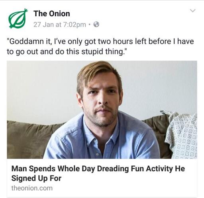Click the globe public-audience icon
204x198 pixels.
(x=96, y=24)
